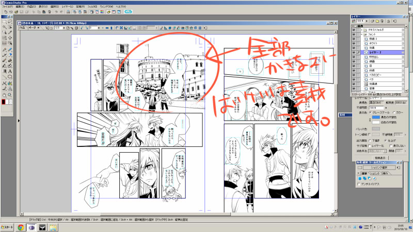Image resolution: width=413 pixels, height=232 pixels.
Task: Select the hand grab tool
Action: pos(5,95)
